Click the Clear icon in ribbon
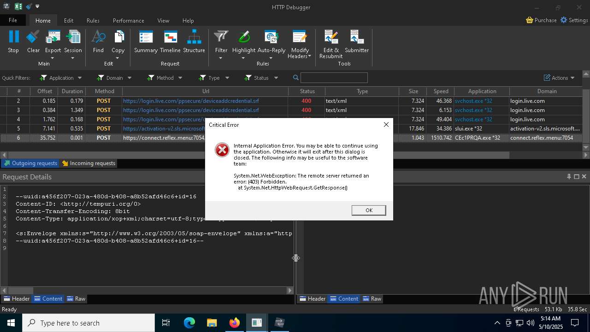 (x=33, y=37)
